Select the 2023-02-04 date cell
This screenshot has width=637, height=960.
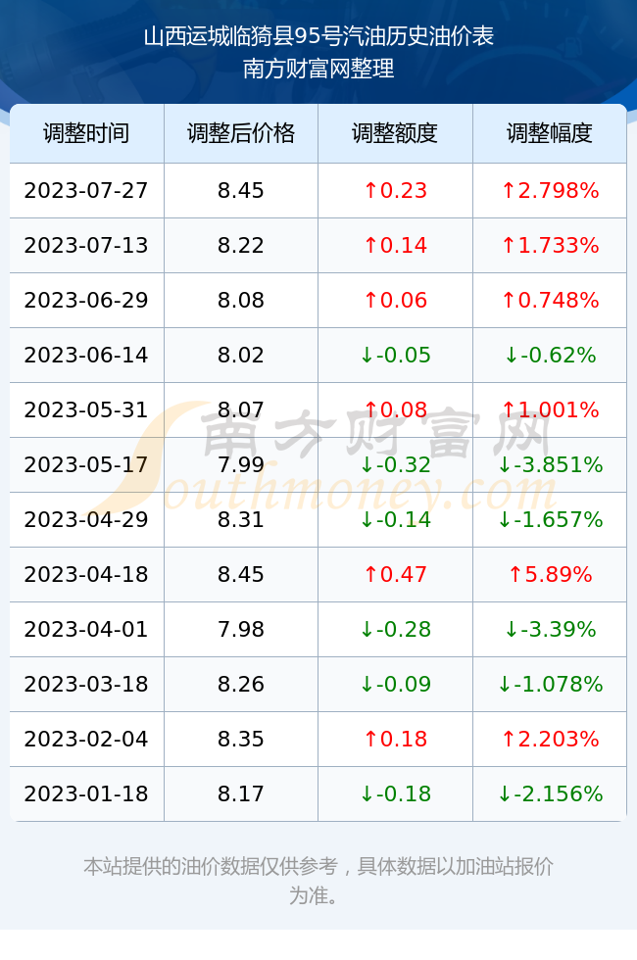pos(86,739)
